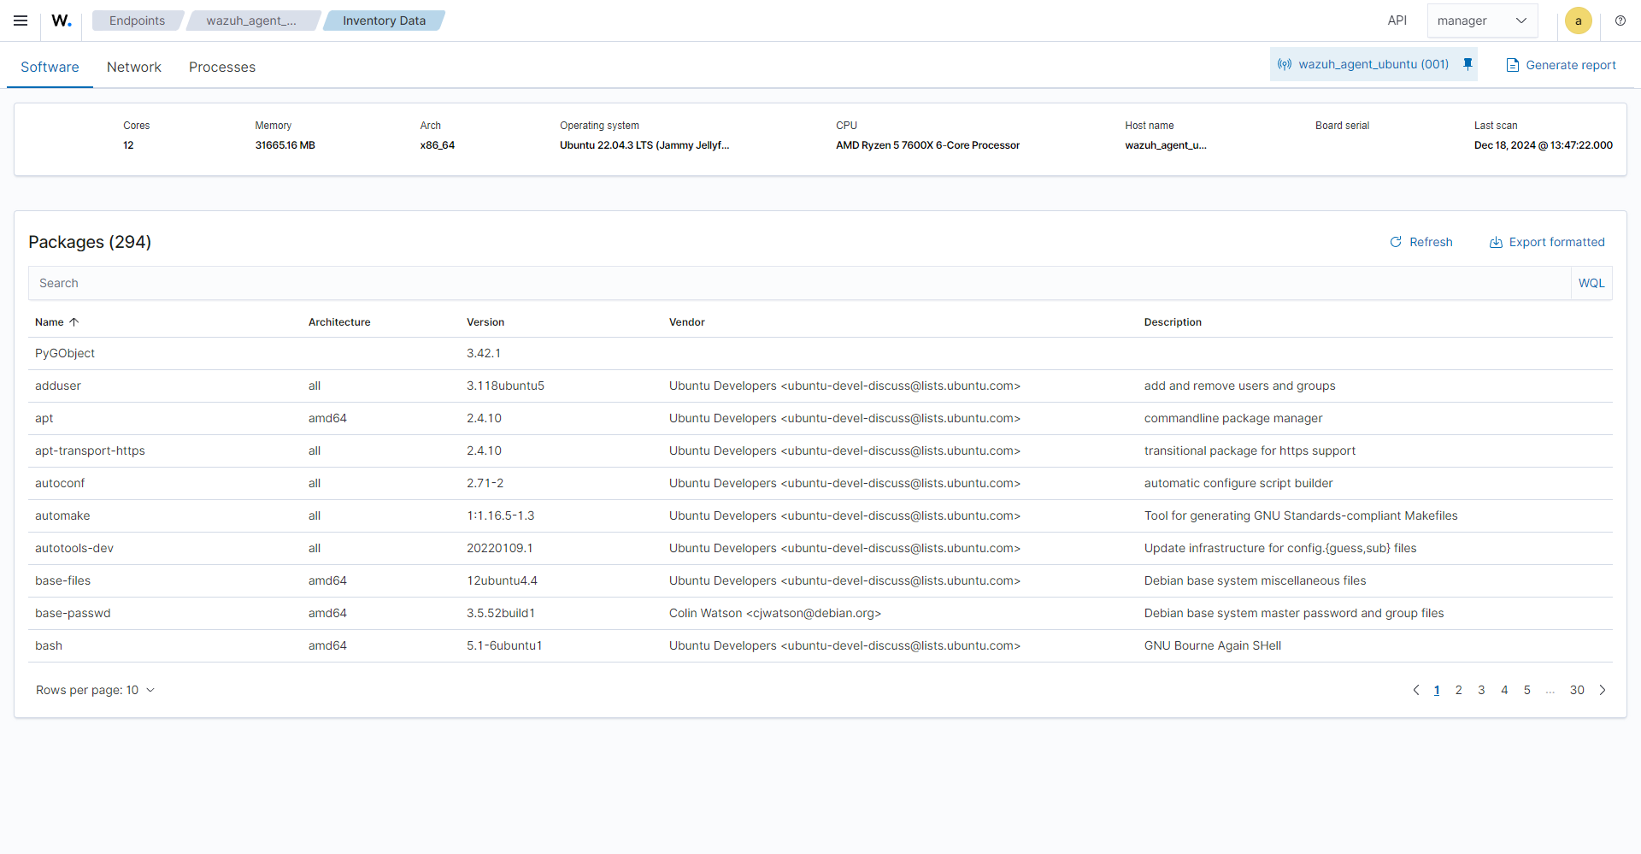
Task: Unpin the wazuh_agent_ubuntu agent pin icon
Action: click(1467, 64)
